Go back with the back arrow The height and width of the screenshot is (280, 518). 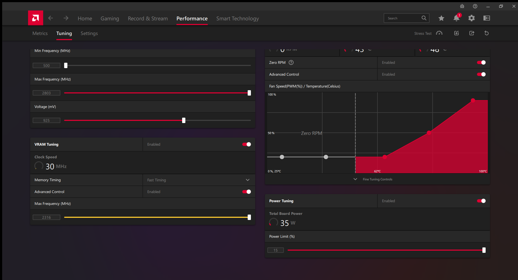[x=50, y=18]
